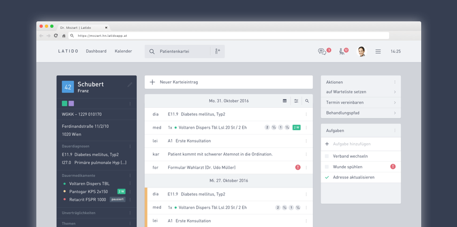Open options dots for Pantogar KPS 2x150
Image resolution: width=457 pixels, height=227 pixels.
click(130, 192)
